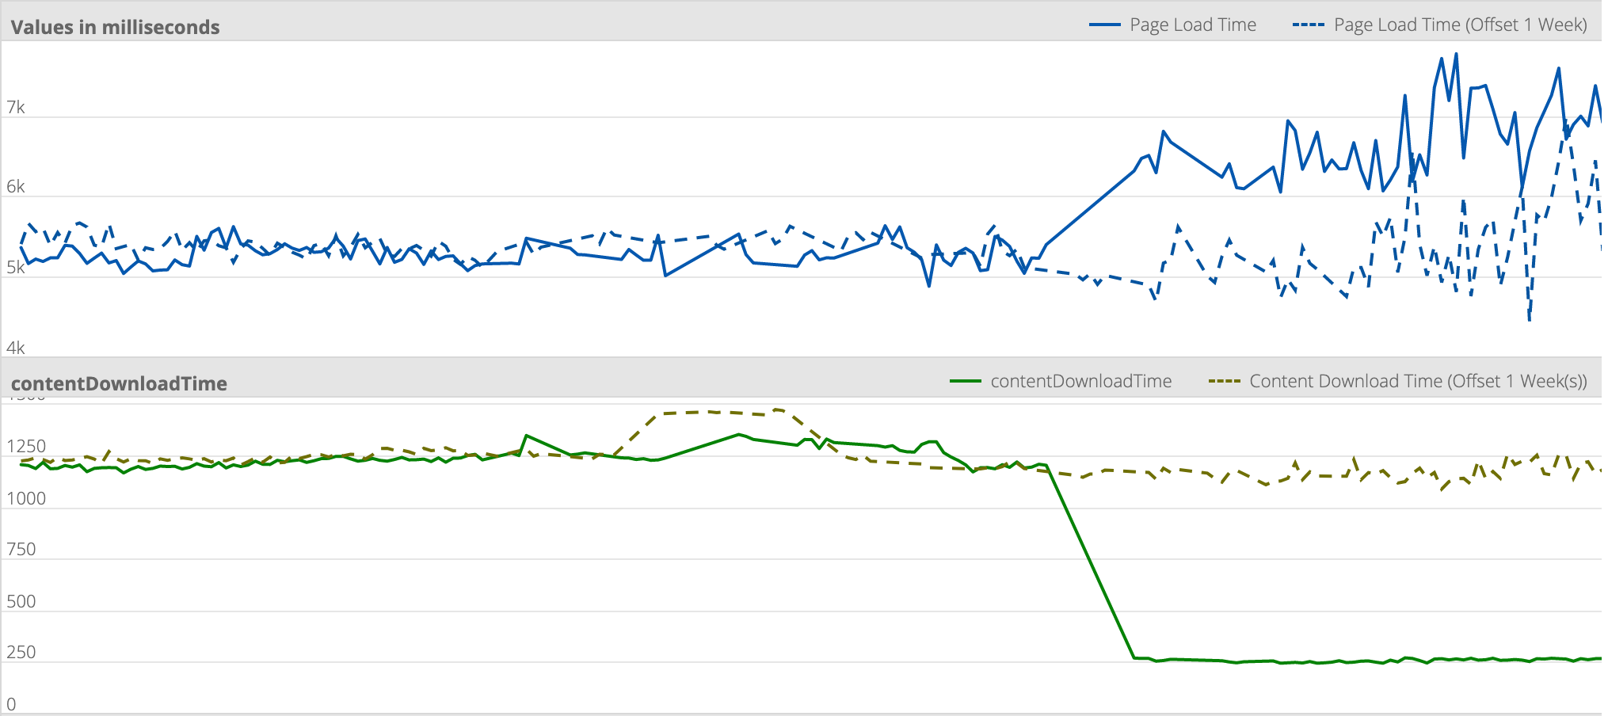Screen dimensions: 1608x716
Task: Toggle the contentDownloadTime legend label text
Action: (1080, 382)
